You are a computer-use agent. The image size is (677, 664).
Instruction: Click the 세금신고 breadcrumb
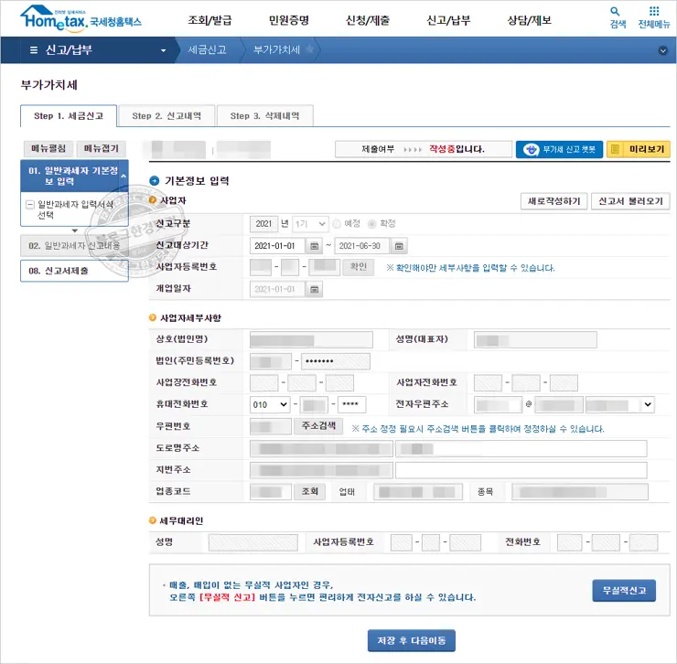point(207,50)
